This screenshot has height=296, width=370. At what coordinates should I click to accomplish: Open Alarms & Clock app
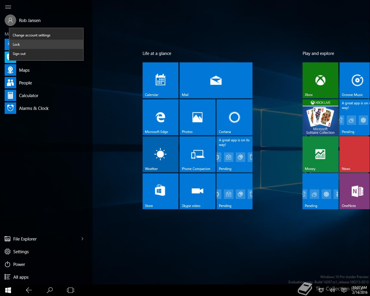point(46,108)
